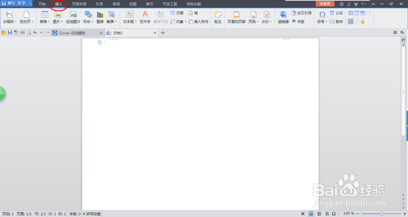
Task: Insert WordArt with 艺术字
Action: tap(145, 18)
